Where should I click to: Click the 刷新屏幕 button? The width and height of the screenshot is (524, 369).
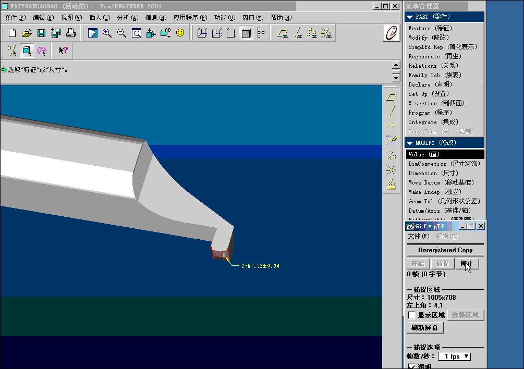click(425, 328)
